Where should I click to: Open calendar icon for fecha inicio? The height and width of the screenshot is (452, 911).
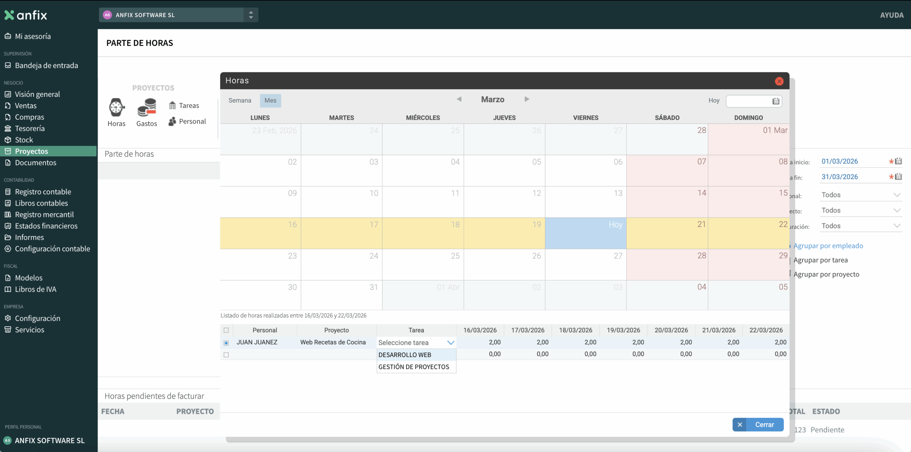tap(899, 161)
